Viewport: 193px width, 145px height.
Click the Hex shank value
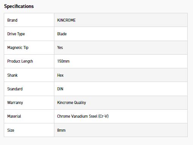coord(60,75)
